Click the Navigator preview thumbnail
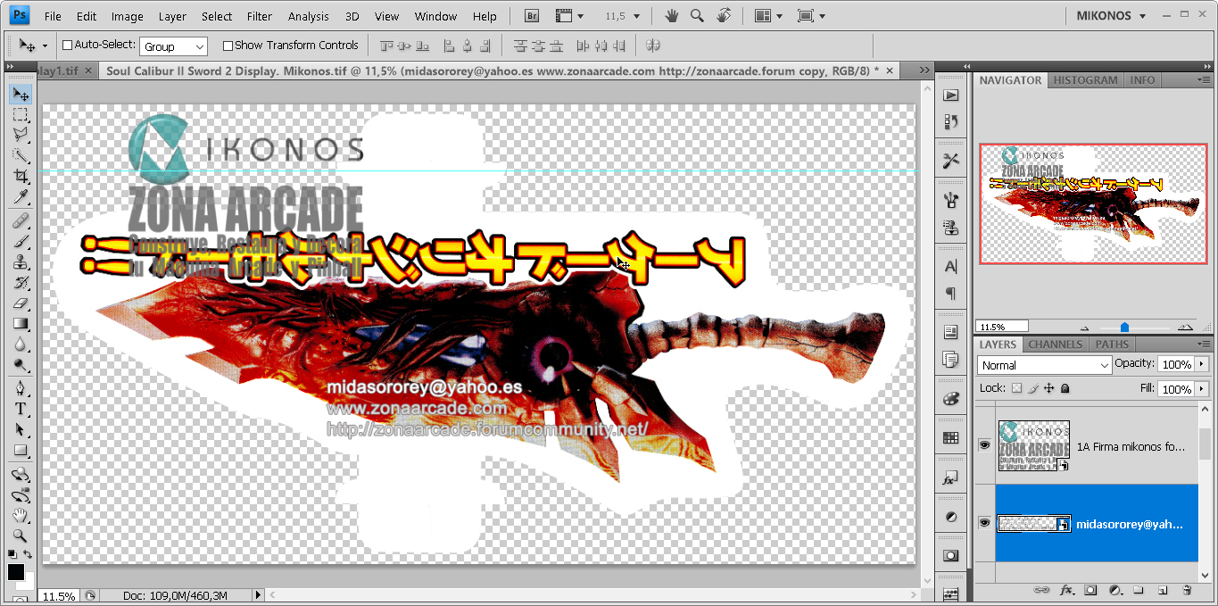 tap(1092, 203)
